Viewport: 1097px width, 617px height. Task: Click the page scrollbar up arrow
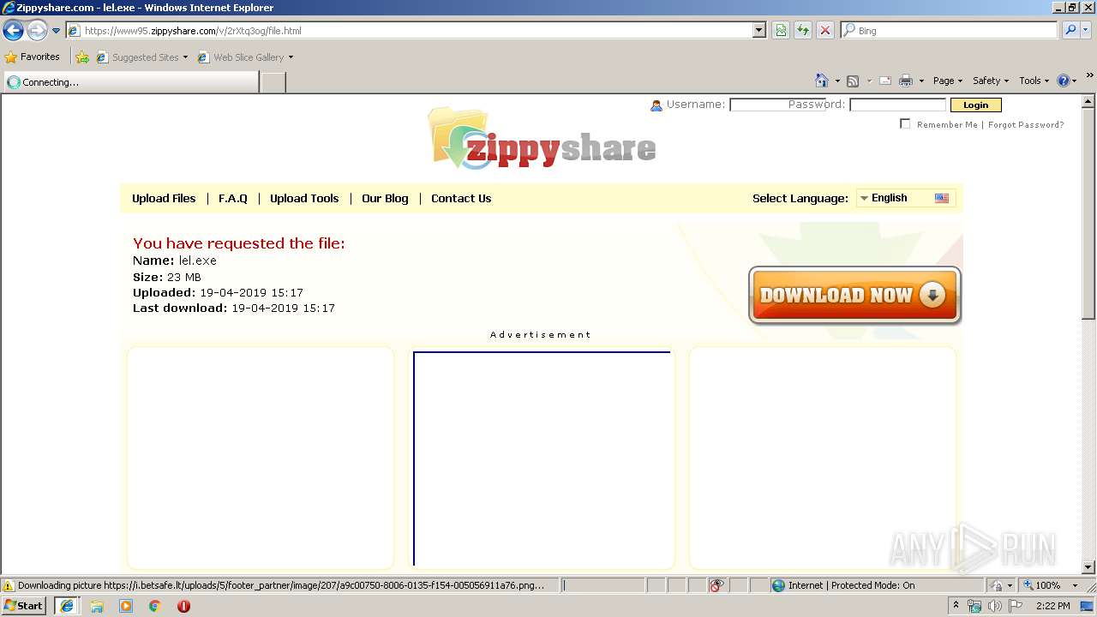[1088, 101]
